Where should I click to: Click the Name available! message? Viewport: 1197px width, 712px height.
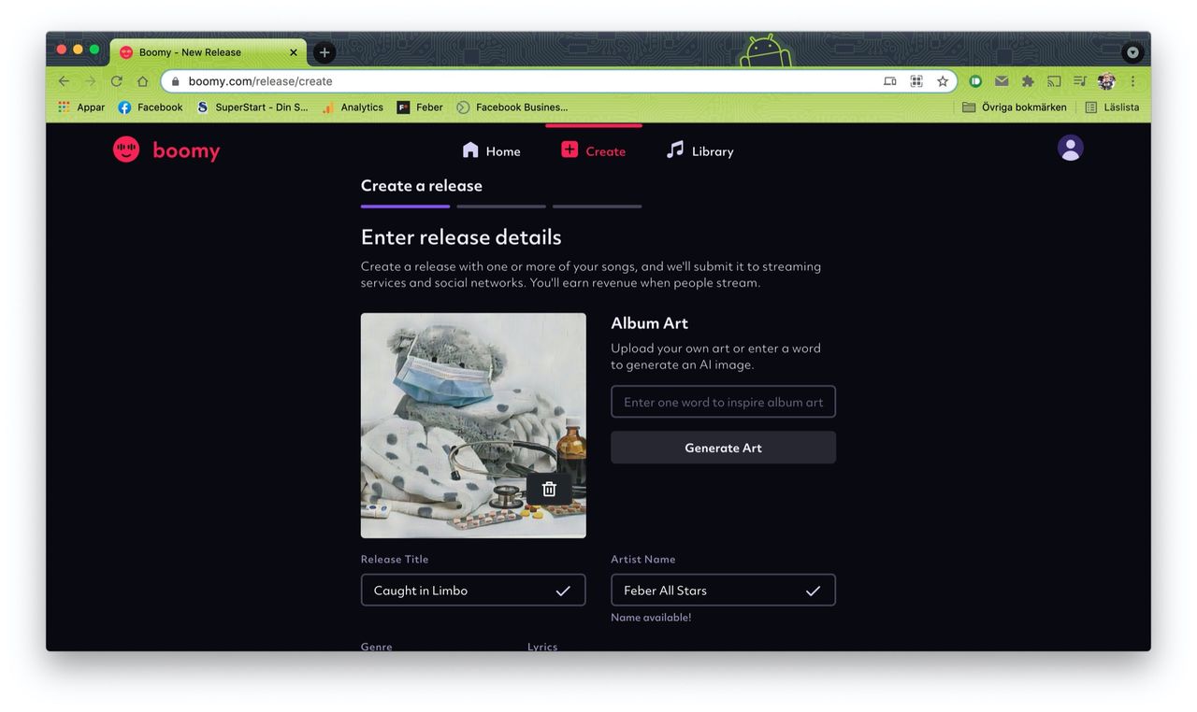point(651,618)
